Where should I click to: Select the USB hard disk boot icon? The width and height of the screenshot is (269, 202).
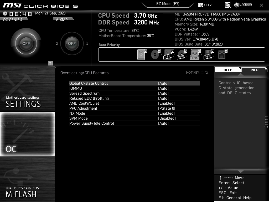[x=169, y=54]
